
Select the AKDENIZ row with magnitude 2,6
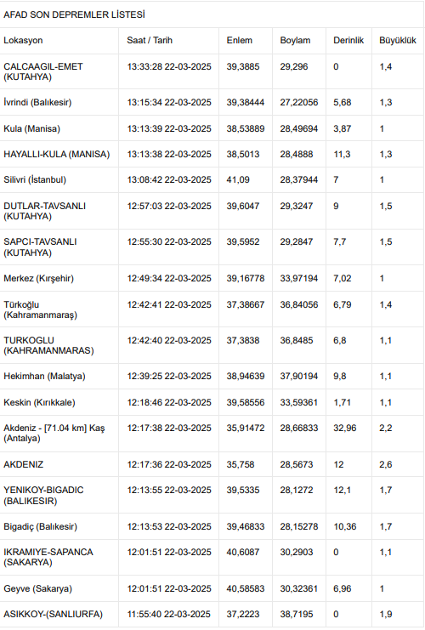coord(212,464)
